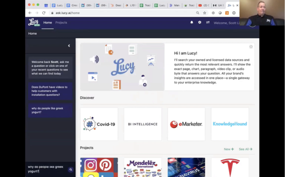This screenshot has height=177, width=285.
Task: Click the lock icon beside ask.lucy.ai
Action: 52,13
